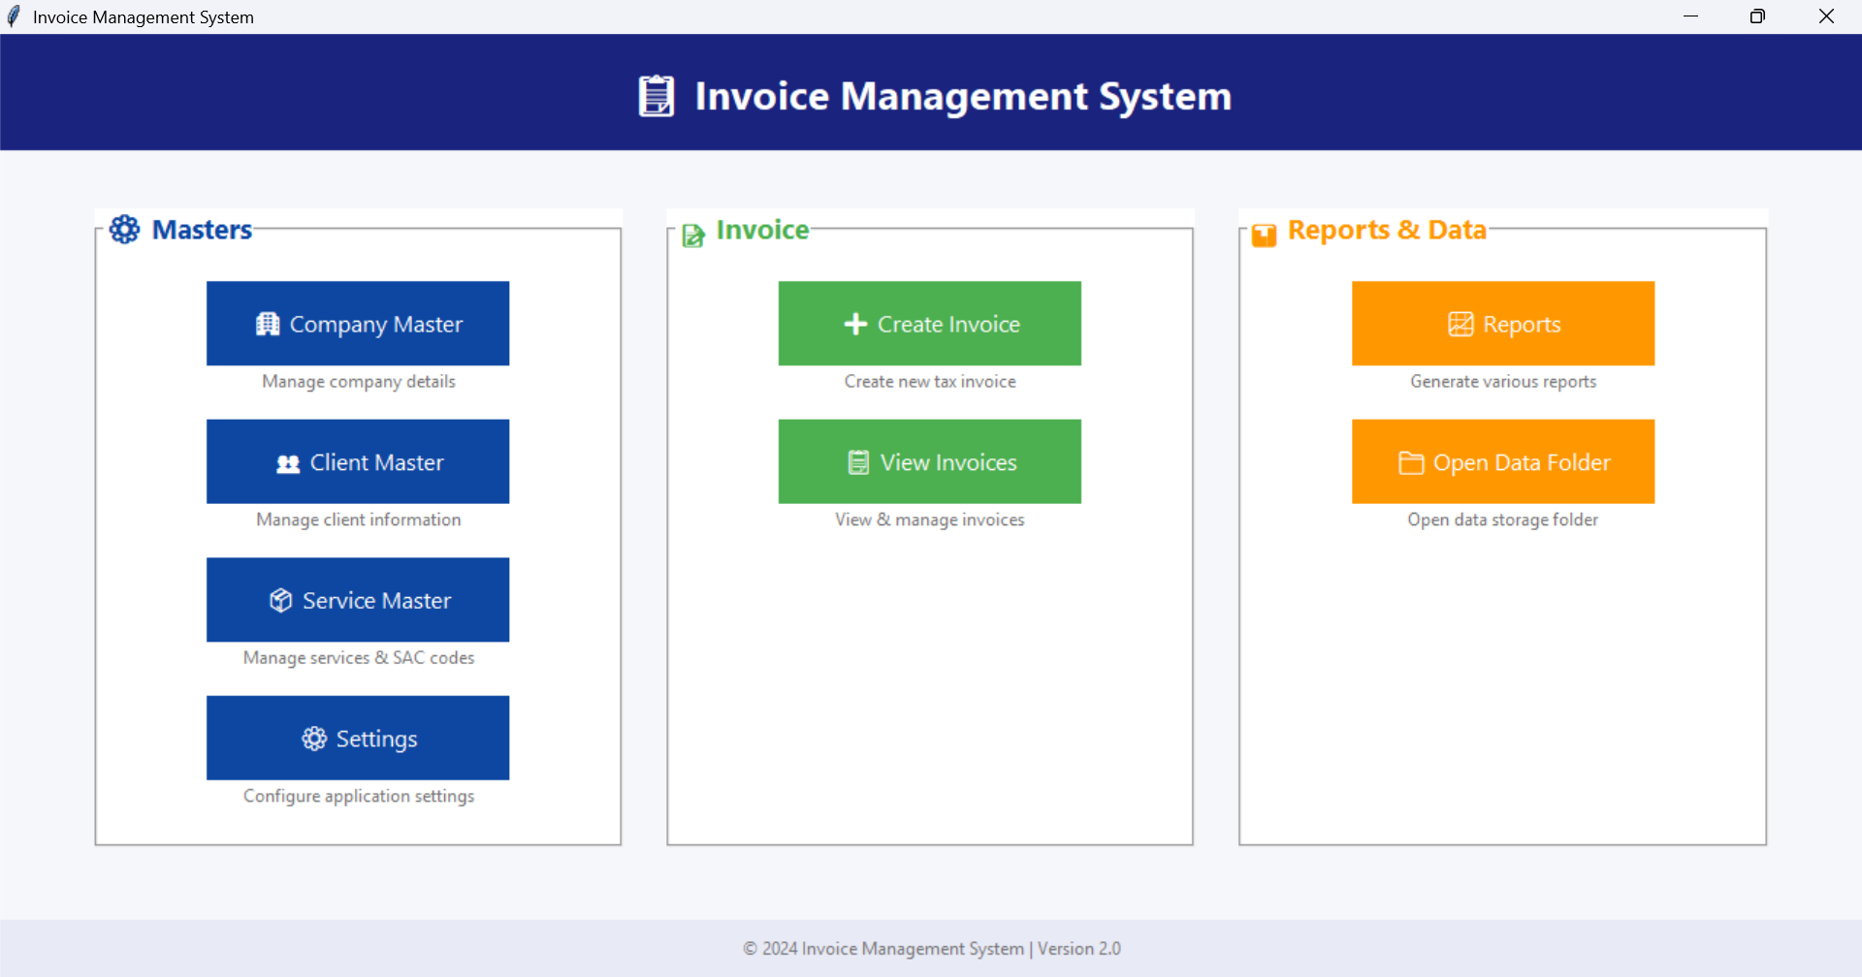Image resolution: width=1862 pixels, height=977 pixels.
Task: Click the chart icon on Reports button
Action: point(1461,325)
